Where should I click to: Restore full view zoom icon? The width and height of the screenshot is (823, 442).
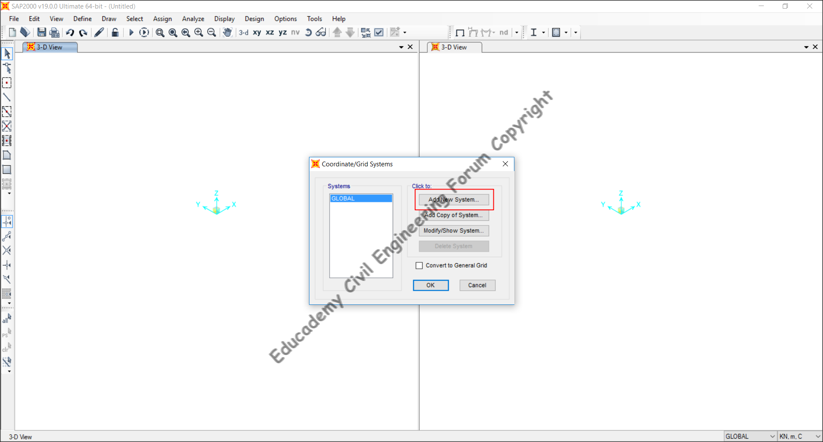tap(173, 32)
